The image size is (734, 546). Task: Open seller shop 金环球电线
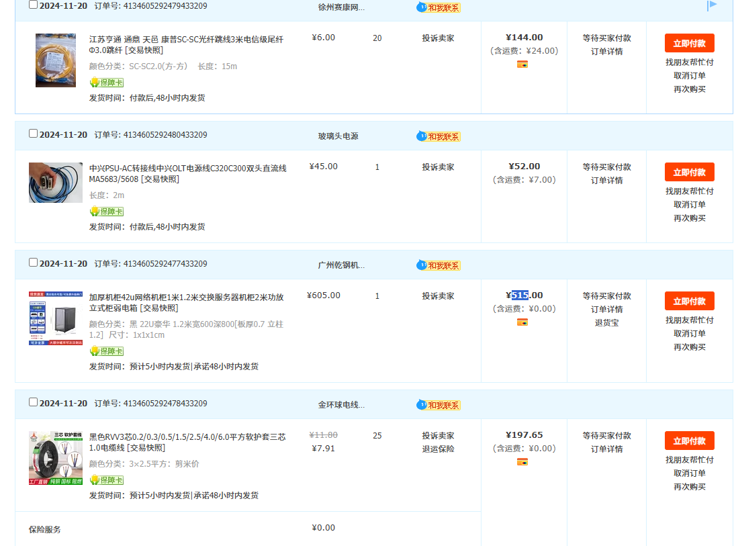click(341, 405)
